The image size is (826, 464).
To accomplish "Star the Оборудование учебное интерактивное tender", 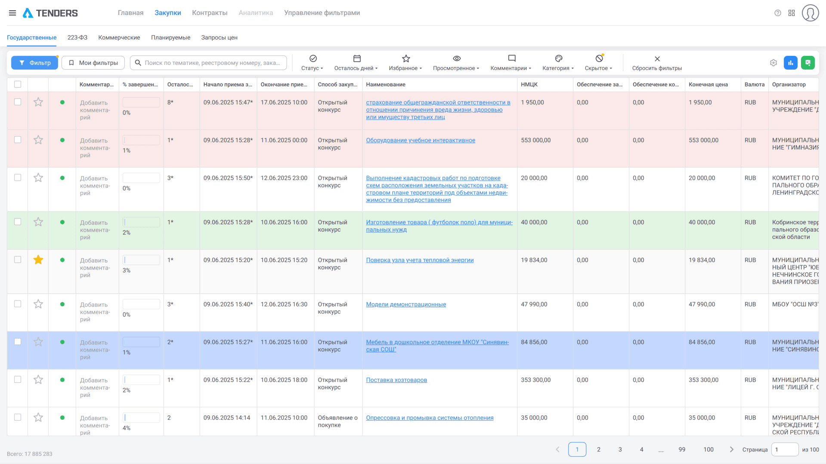I will pyautogui.click(x=38, y=140).
